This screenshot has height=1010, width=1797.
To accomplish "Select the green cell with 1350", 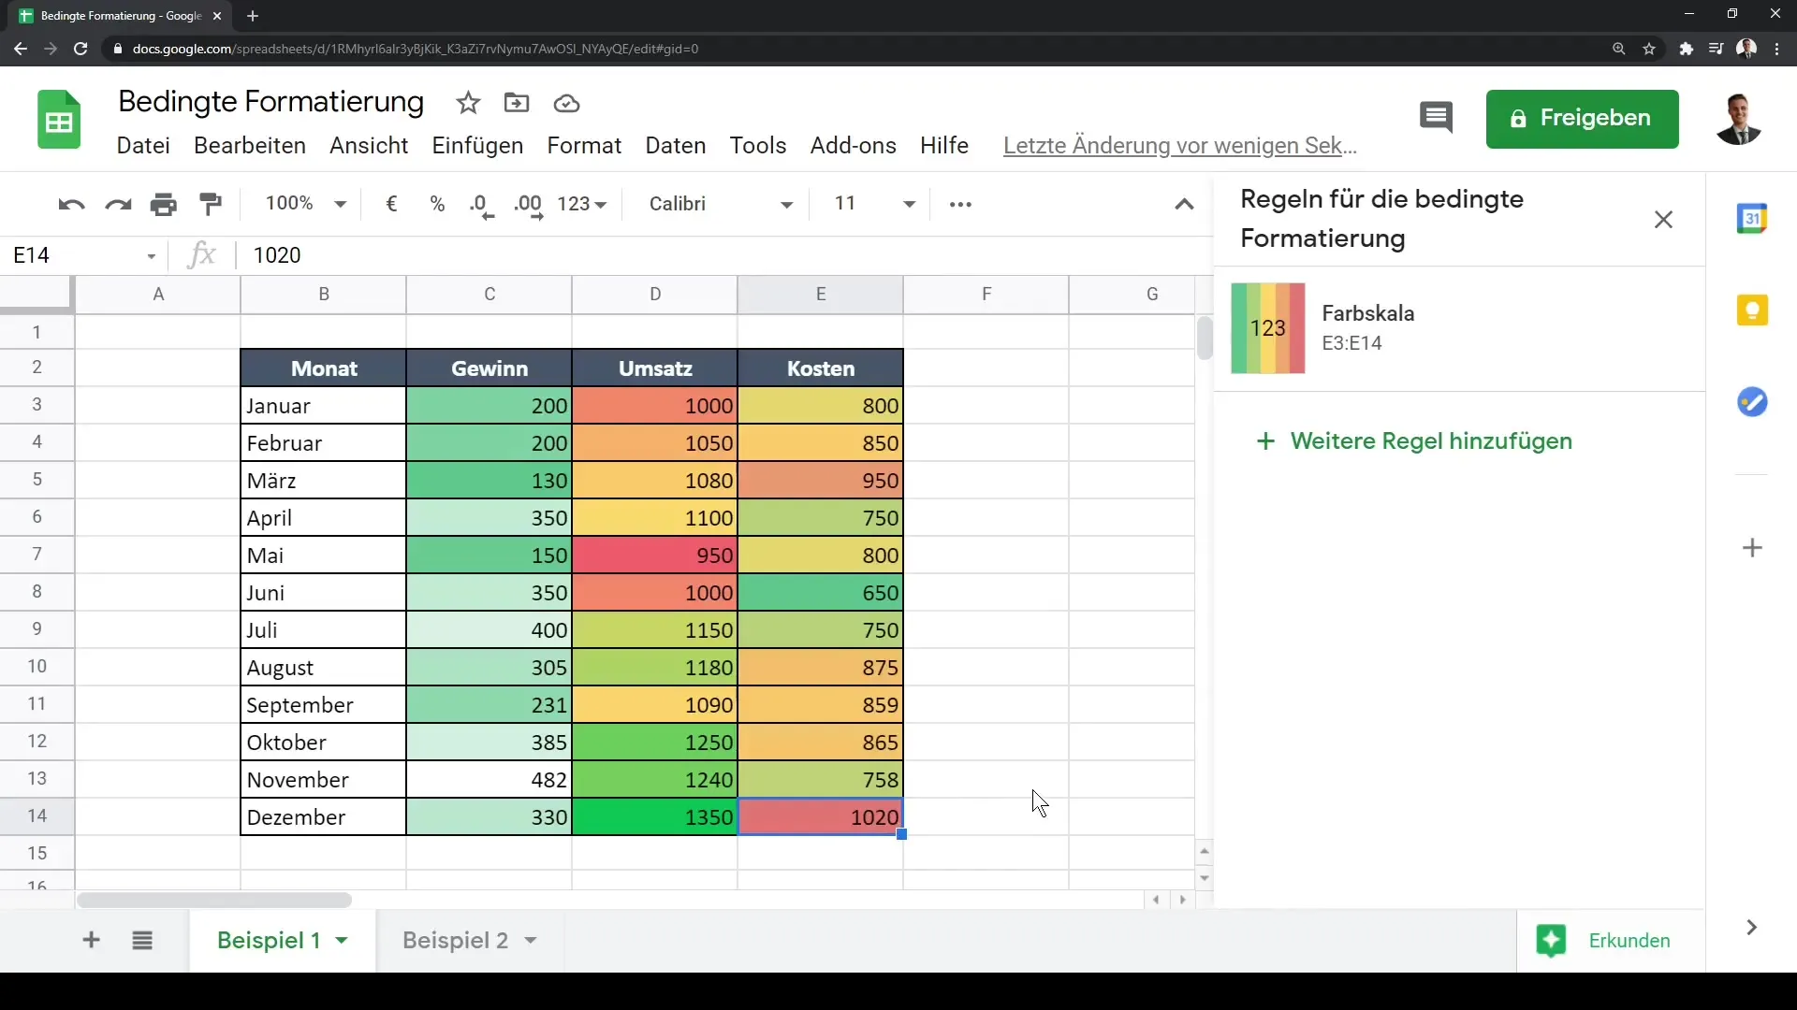I will 655,817.
